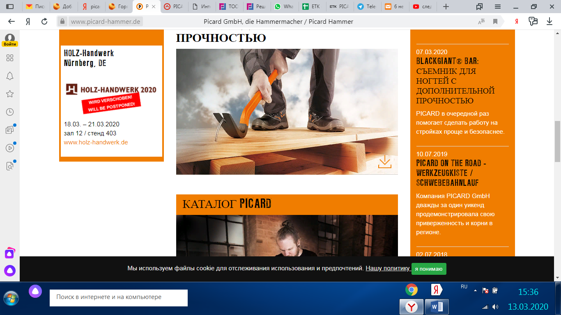
Task: Click the Войти login badge
Action: [x=10, y=44]
